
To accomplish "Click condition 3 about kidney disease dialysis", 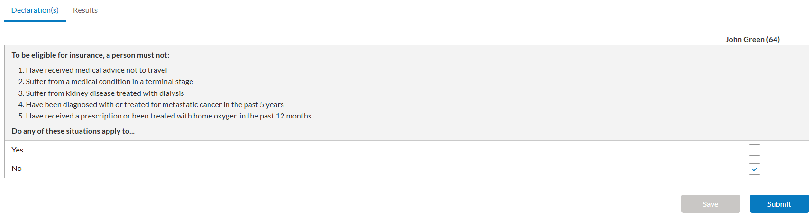I will point(101,93).
